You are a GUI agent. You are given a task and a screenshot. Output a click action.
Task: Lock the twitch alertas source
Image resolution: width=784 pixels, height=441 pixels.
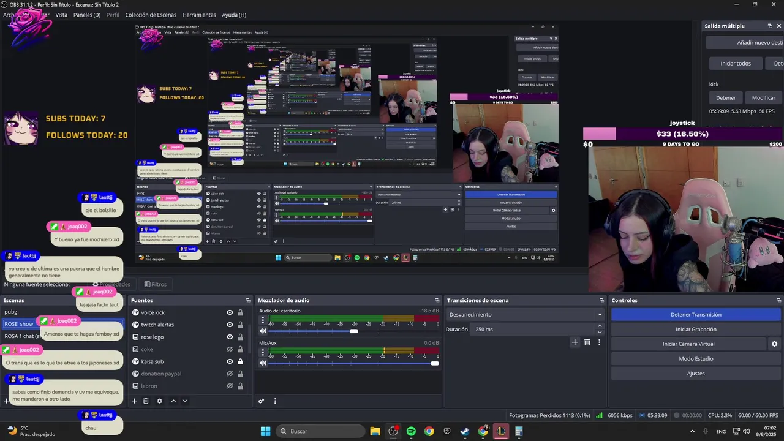pos(240,325)
